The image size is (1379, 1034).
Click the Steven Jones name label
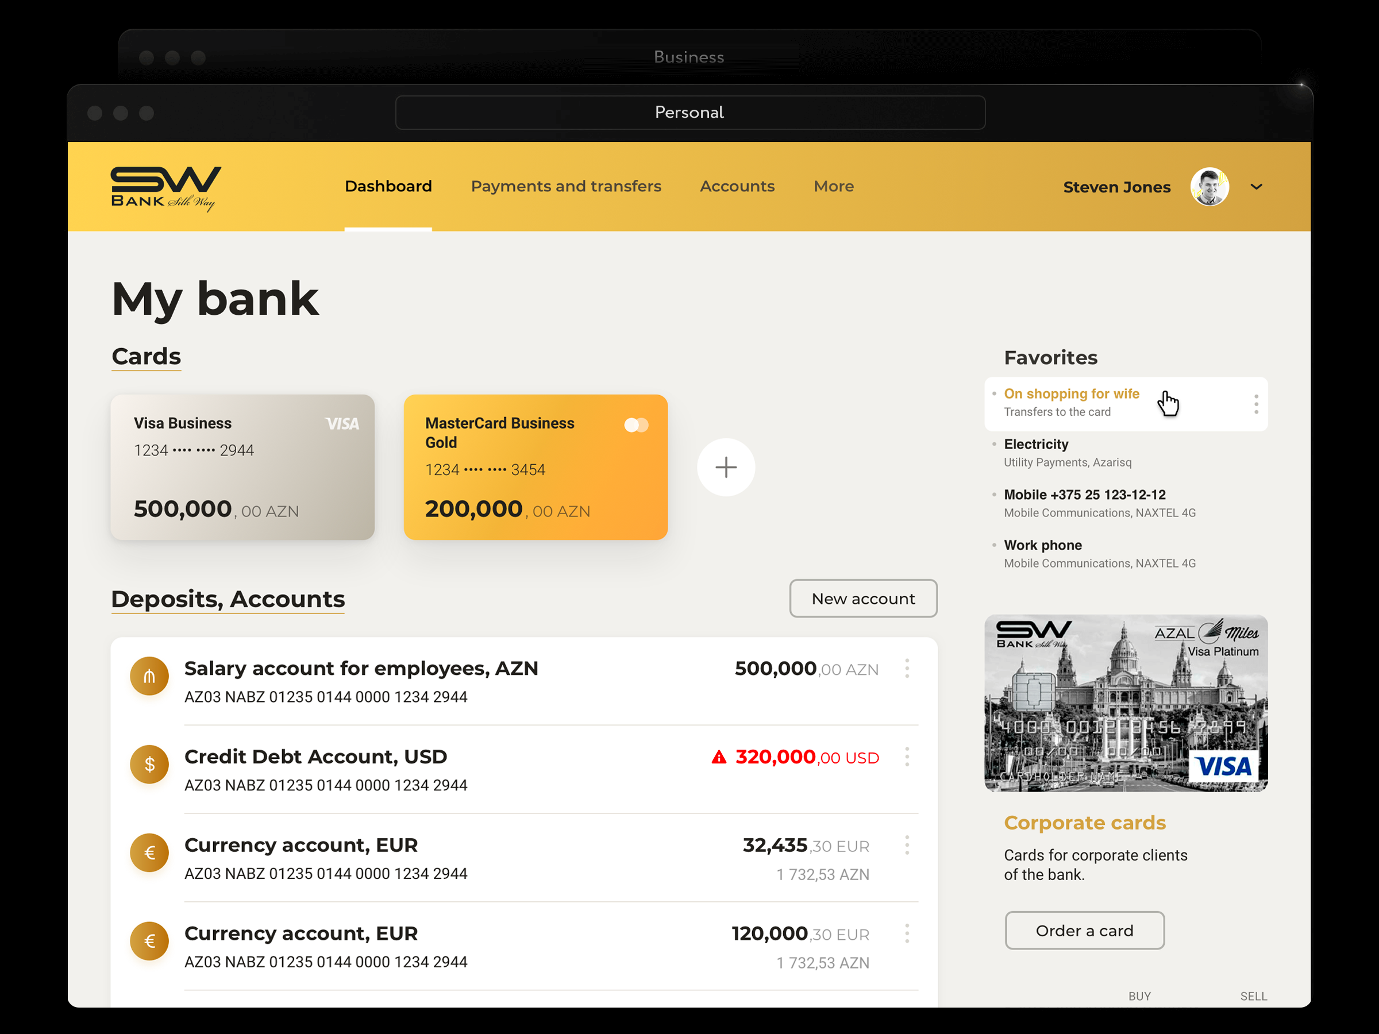1116,187
